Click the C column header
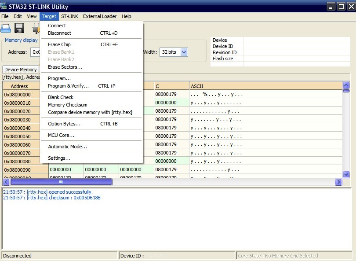The image size is (356, 261). pos(172,86)
